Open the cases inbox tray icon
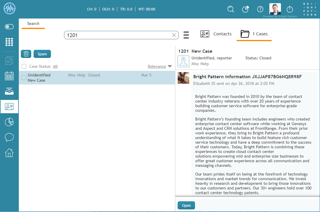The height and width of the screenshot is (212, 320). pos(9,91)
